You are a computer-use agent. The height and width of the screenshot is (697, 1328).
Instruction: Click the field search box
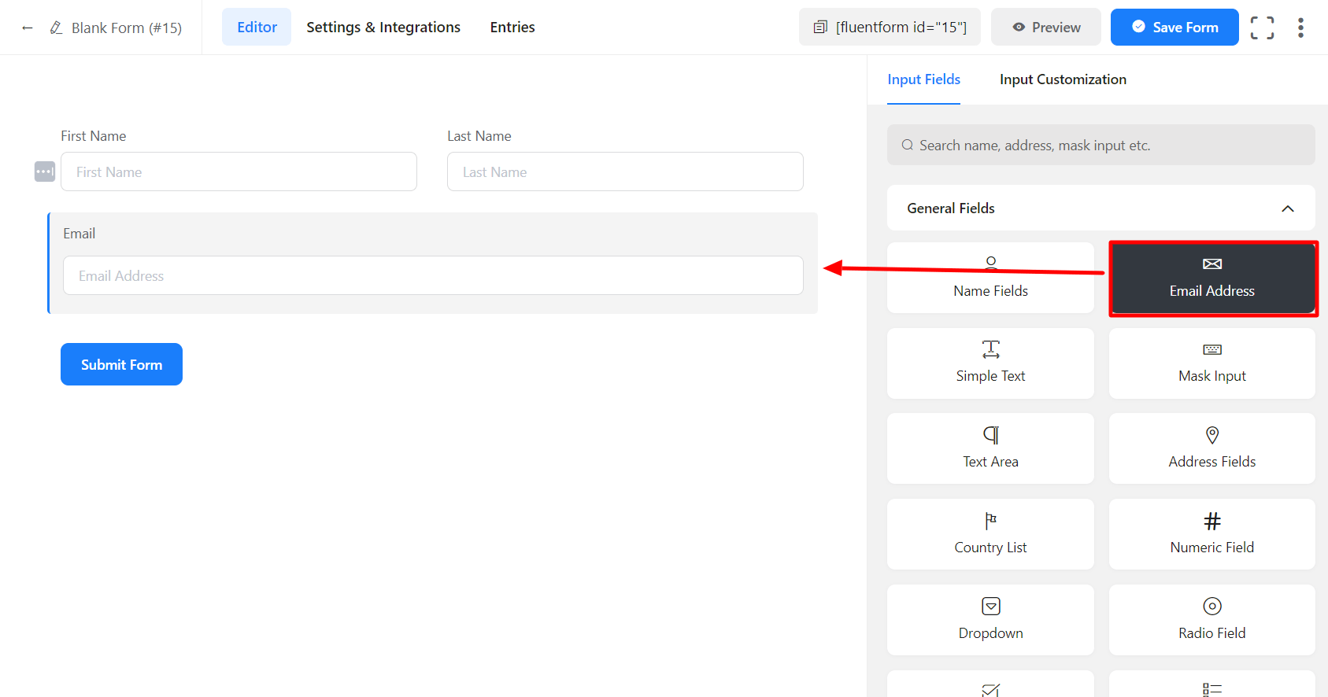pyautogui.click(x=1101, y=146)
